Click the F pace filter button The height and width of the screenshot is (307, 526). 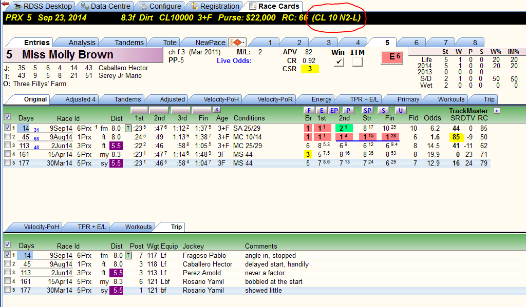tap(309, 111)
